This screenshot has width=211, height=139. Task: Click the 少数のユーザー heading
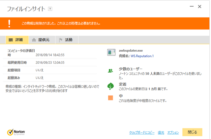coord(131,69)
